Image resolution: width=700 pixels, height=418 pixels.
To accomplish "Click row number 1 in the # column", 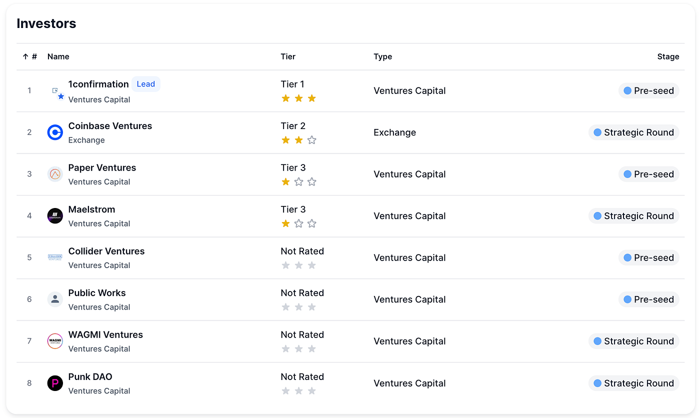I will click(29, 90).
